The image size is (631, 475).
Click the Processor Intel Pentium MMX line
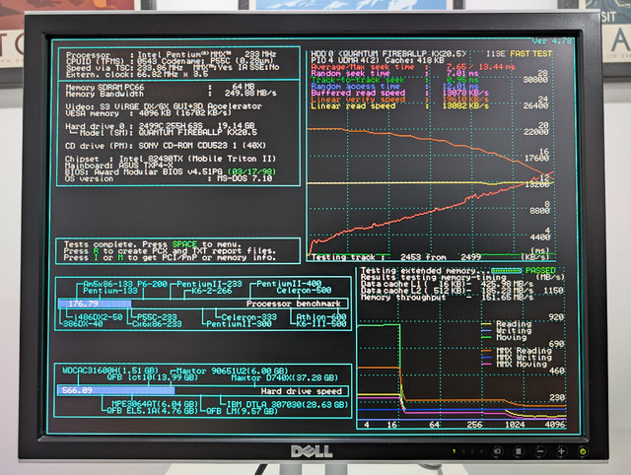tap(171, 54)
